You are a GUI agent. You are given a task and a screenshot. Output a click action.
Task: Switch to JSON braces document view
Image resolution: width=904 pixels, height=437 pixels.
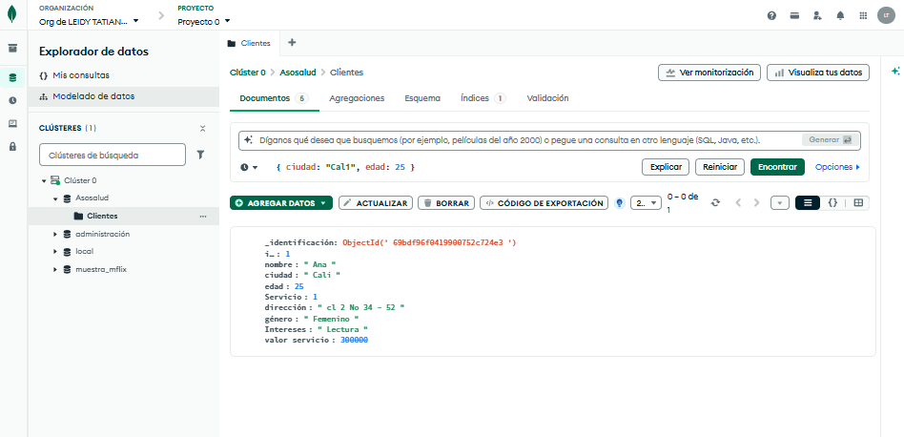832,203
